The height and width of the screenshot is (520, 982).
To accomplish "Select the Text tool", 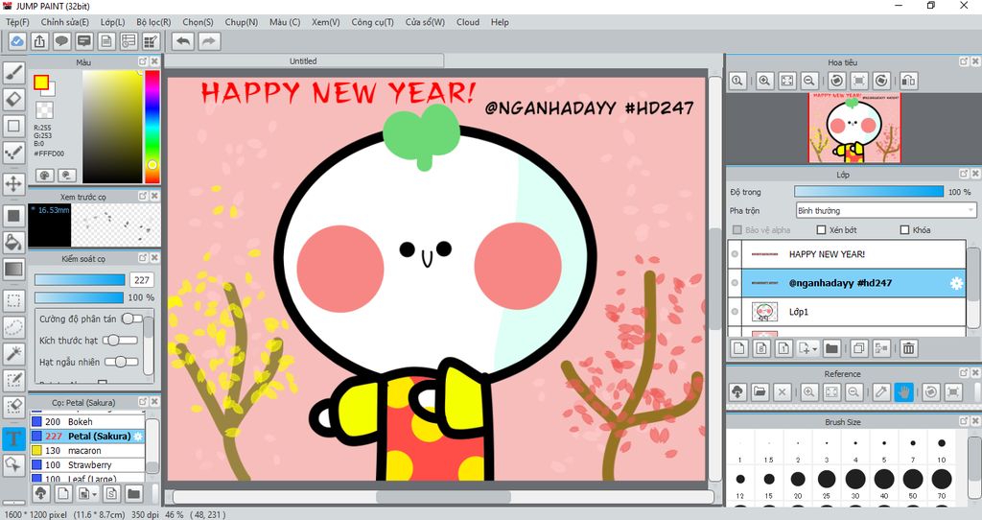I will (13, 437).
